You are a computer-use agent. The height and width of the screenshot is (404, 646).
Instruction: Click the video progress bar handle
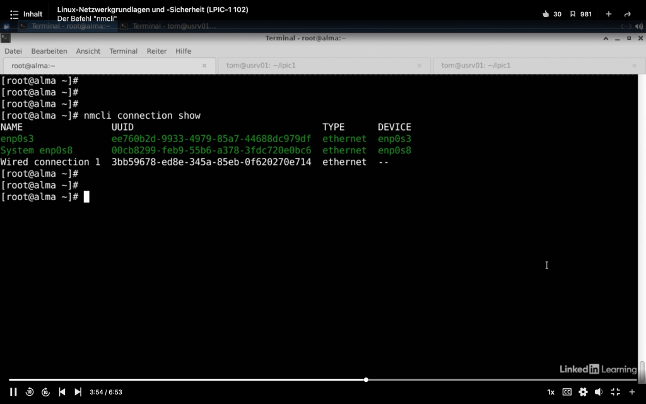tap(366, 379)
